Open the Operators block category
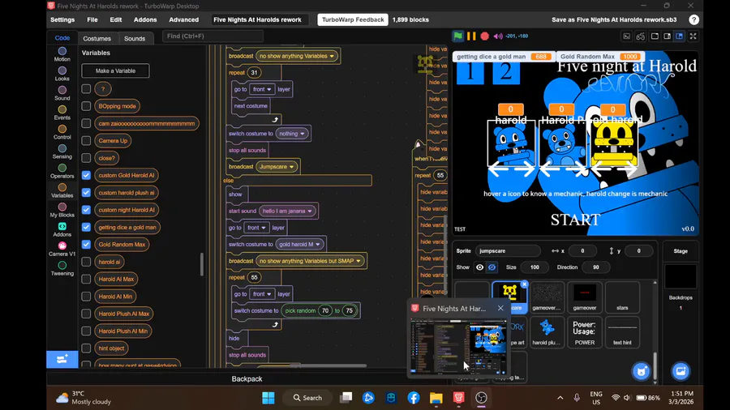Image resolution: width=730 pixels, height=410 pixels. click(62, 171)
